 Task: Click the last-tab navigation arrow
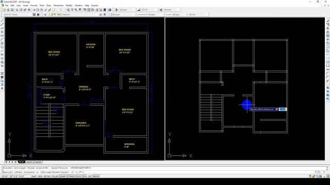tap(15, 162)
